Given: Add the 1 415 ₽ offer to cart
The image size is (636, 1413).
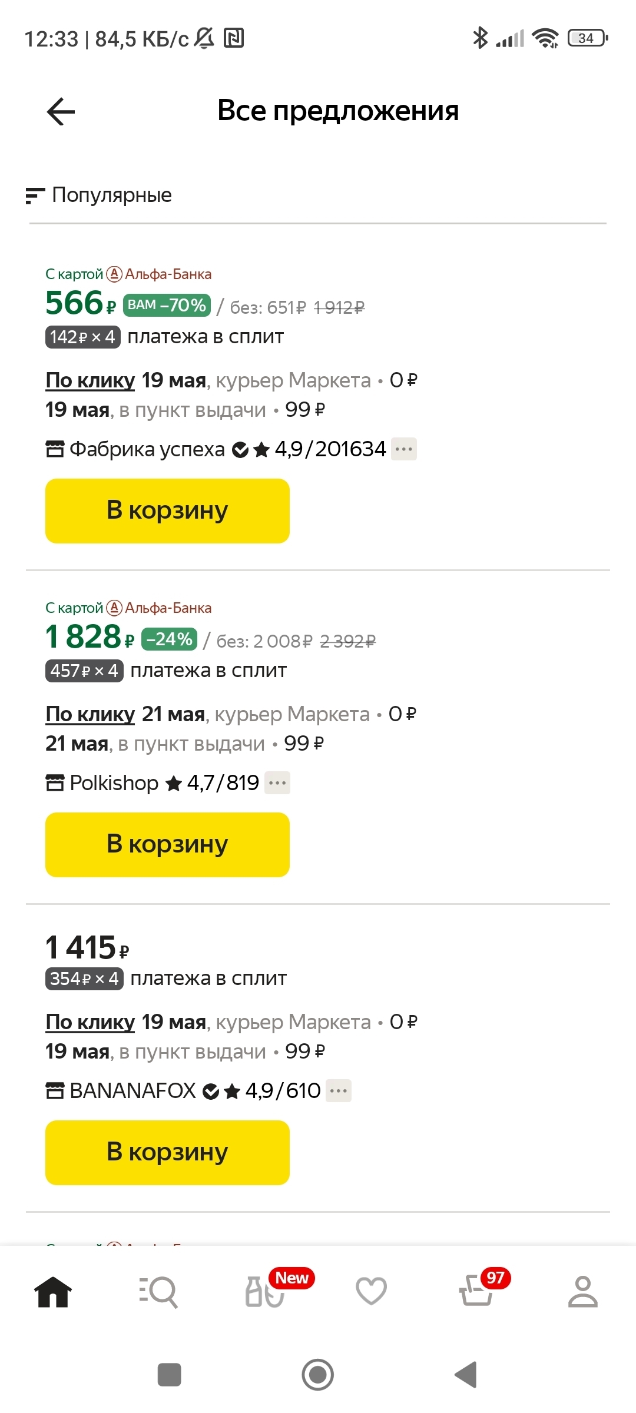Looking at the screenshot, I should [x=167, y=1153].
